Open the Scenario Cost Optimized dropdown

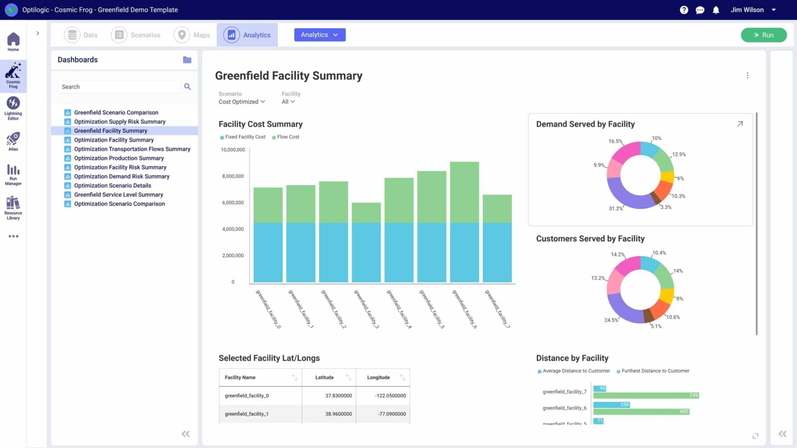(241, 102)
